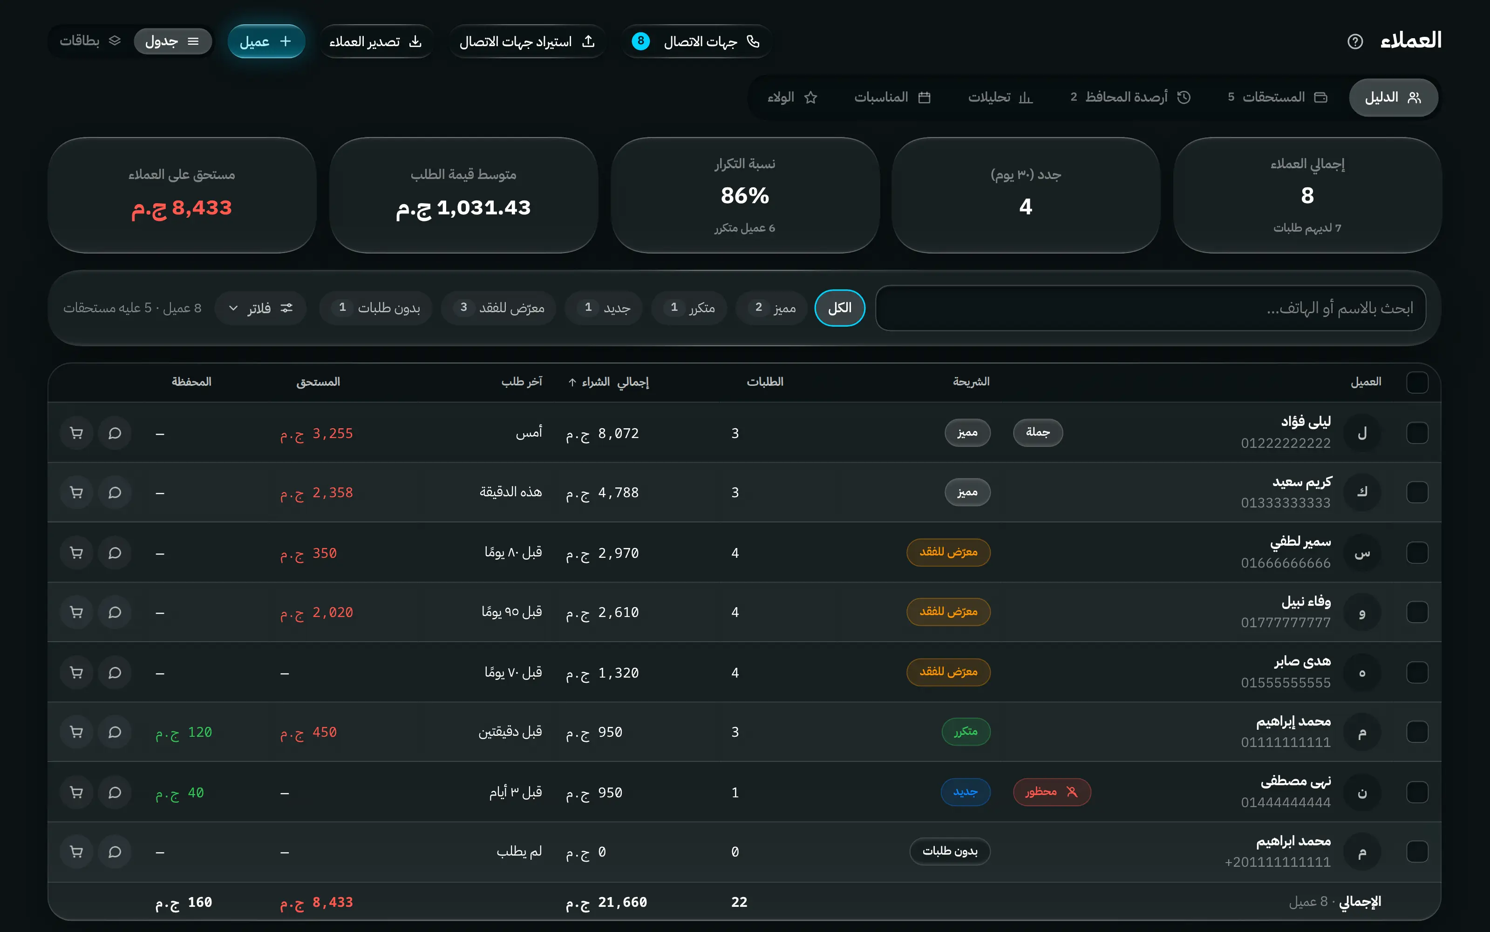The width and height of the screenshot is (1490, 932).
Task: Select the سمير لطفي row checkbox
Action: point(1417,552)
